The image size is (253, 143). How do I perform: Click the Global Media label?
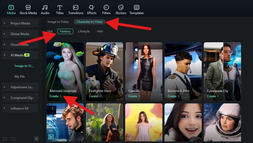(20, 34)
